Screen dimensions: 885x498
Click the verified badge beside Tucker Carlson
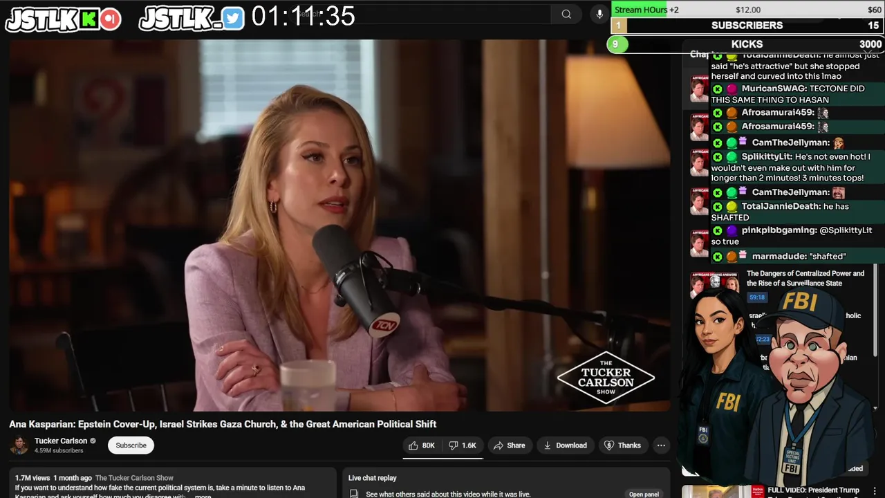tap(93, 441)
